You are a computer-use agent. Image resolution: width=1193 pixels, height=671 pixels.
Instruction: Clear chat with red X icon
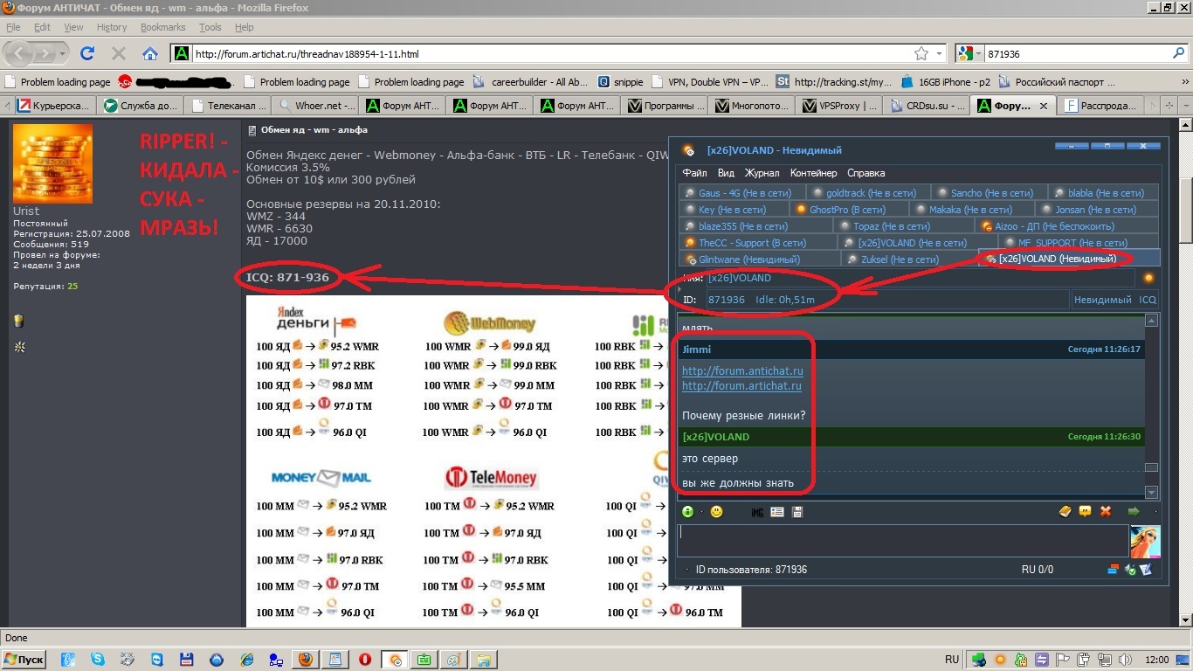(1105, 512)
